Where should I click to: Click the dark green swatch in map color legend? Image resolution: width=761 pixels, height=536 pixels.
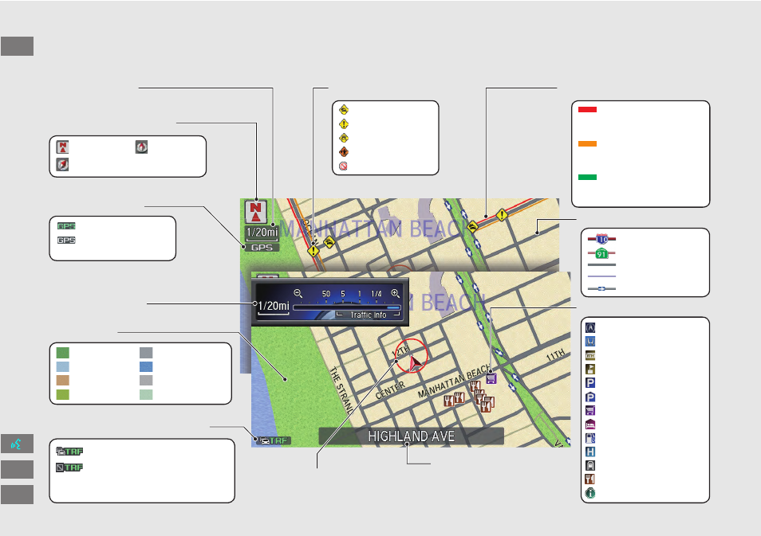click(x=62, y=353)
